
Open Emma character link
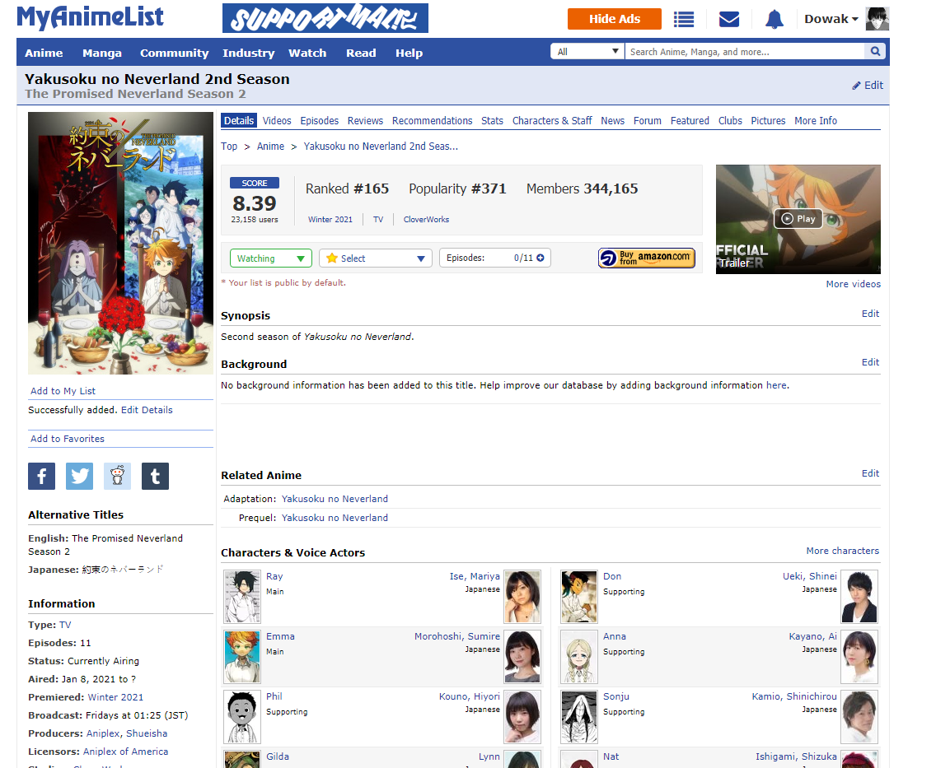point(280,636)
